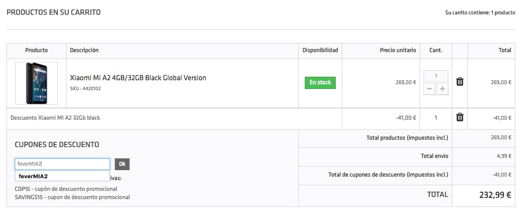Click the Descripción column header

point(84,50)
